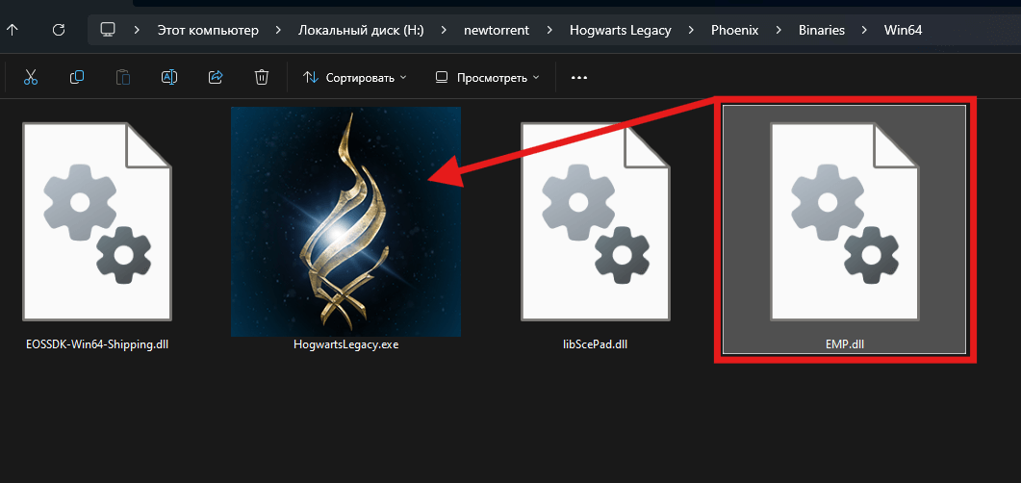
Task: Copy the selected file
Action: click(x=77, y=78)
